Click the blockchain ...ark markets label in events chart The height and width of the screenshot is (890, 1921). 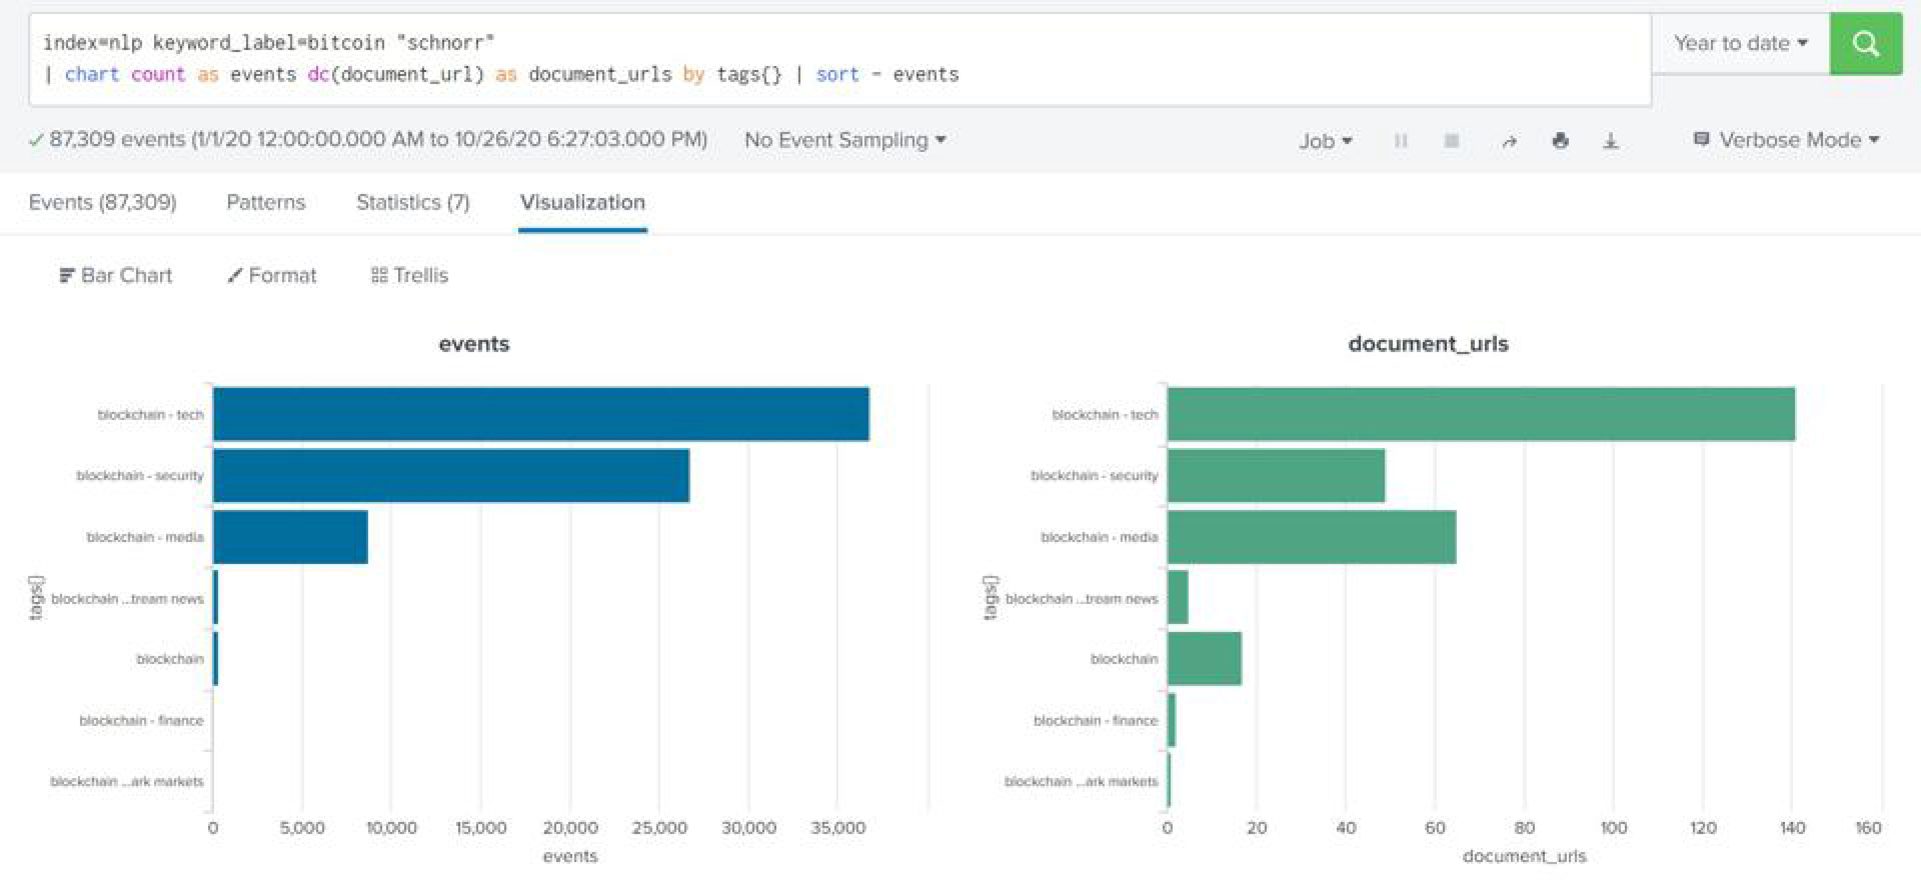click(x=127, y=781)
